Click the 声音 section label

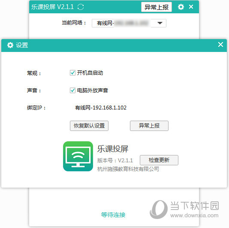point(34,90)
